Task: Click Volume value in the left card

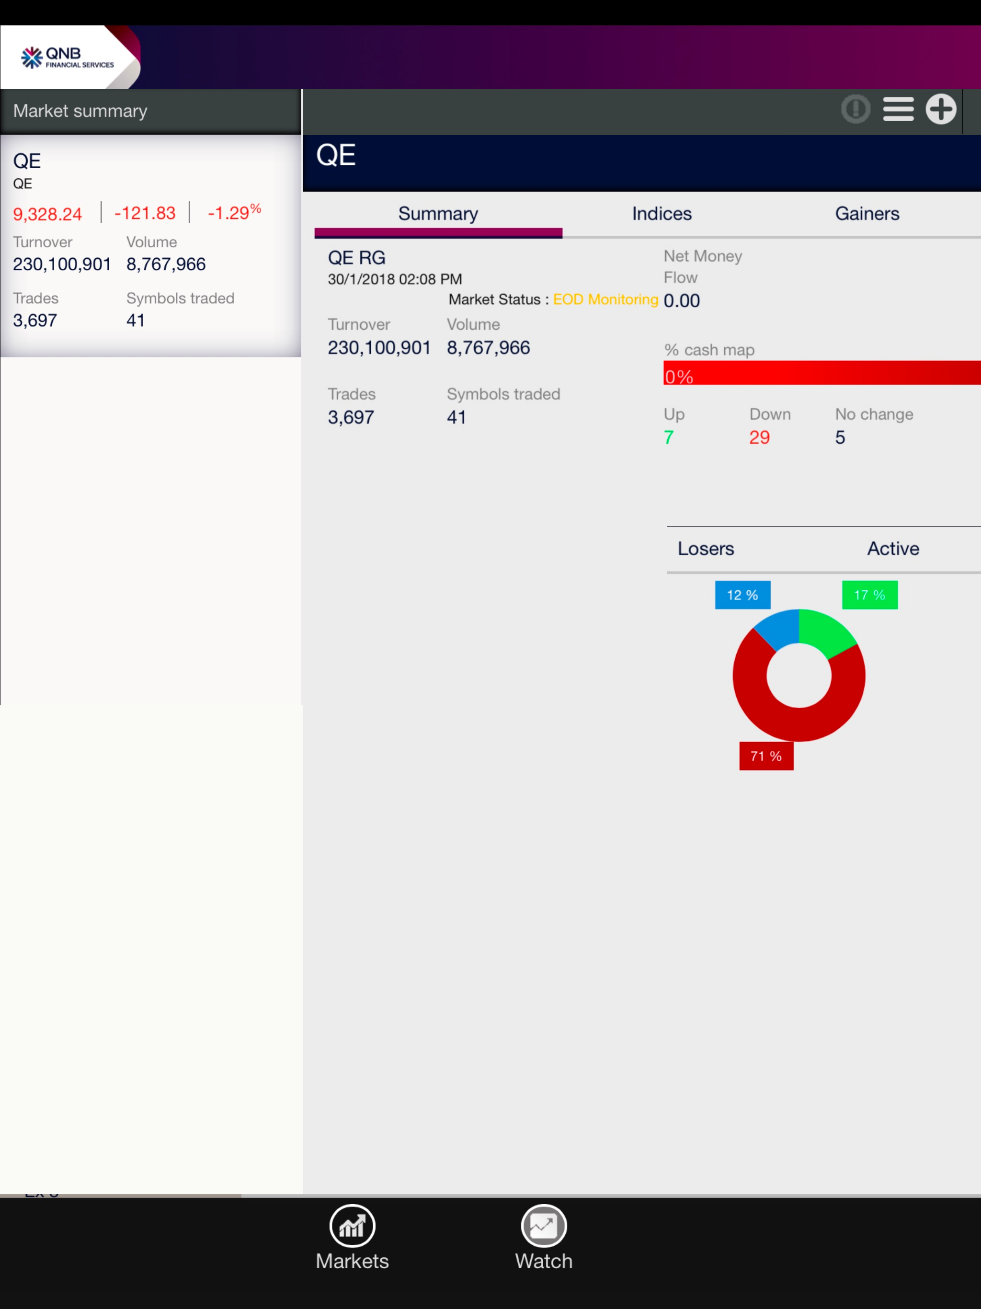Action: [166, 264]
